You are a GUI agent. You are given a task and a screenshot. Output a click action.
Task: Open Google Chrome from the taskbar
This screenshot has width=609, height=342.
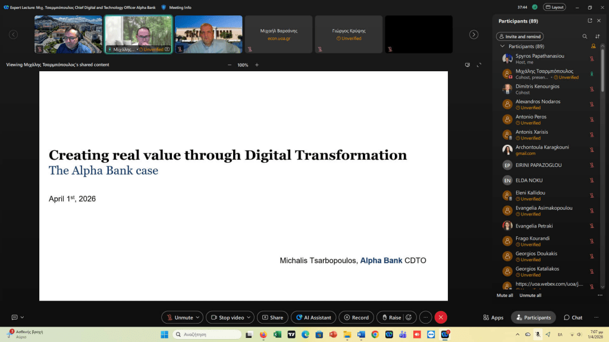[375, 334]
